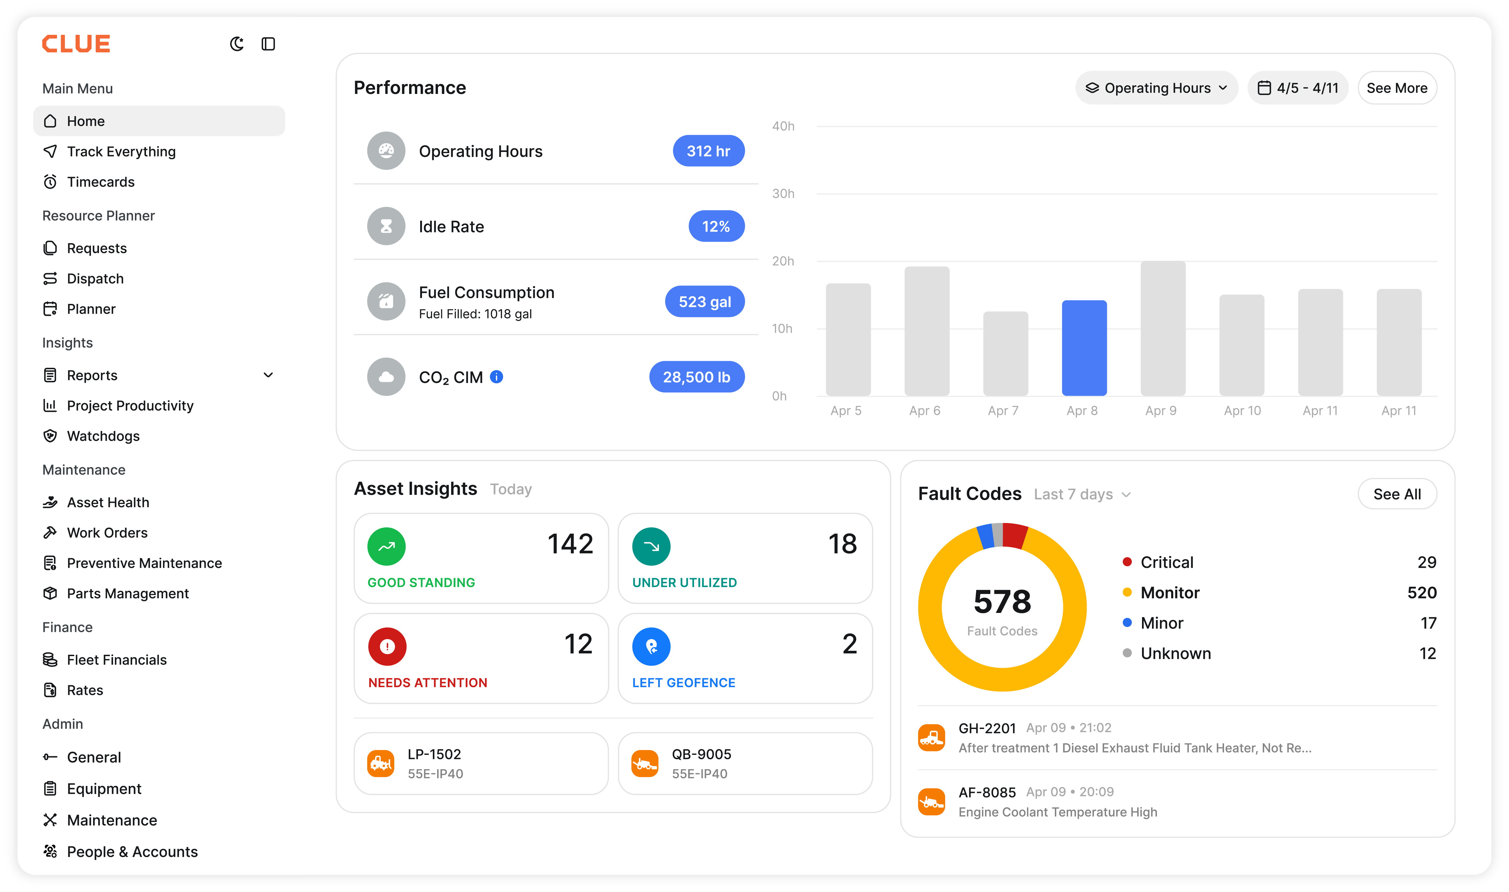Open the Needs Attention card
Screen dimensions: 1509x892
click(481, 658)
